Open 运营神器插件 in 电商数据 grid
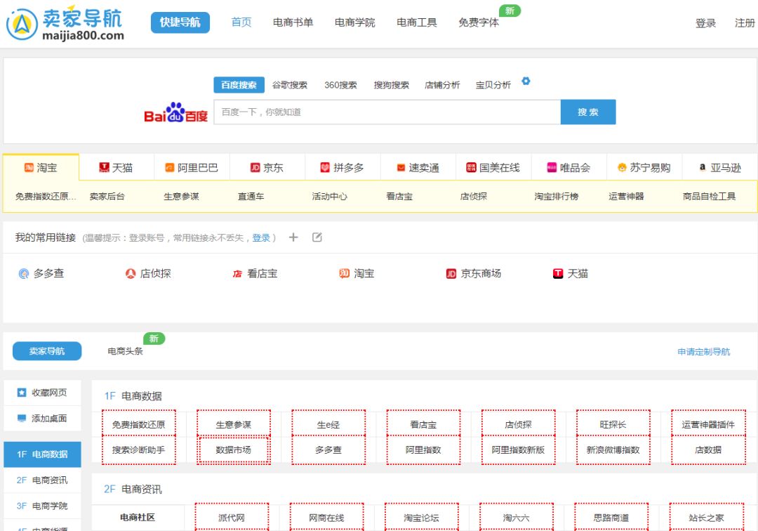 point(708,424)
